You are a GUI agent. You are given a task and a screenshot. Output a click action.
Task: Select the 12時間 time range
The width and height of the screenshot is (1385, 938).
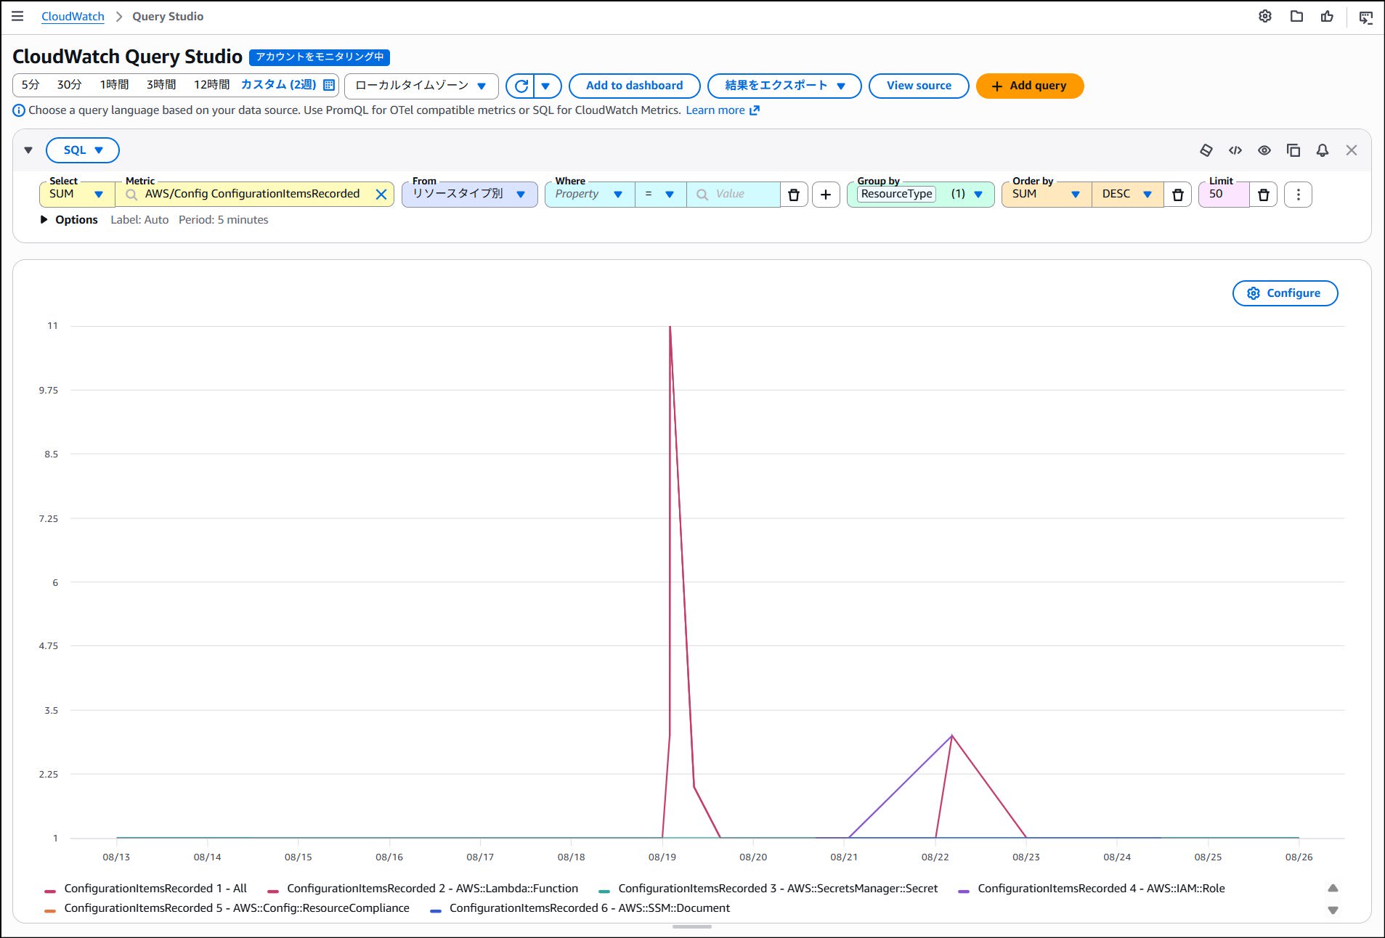(x=211, y=85)
